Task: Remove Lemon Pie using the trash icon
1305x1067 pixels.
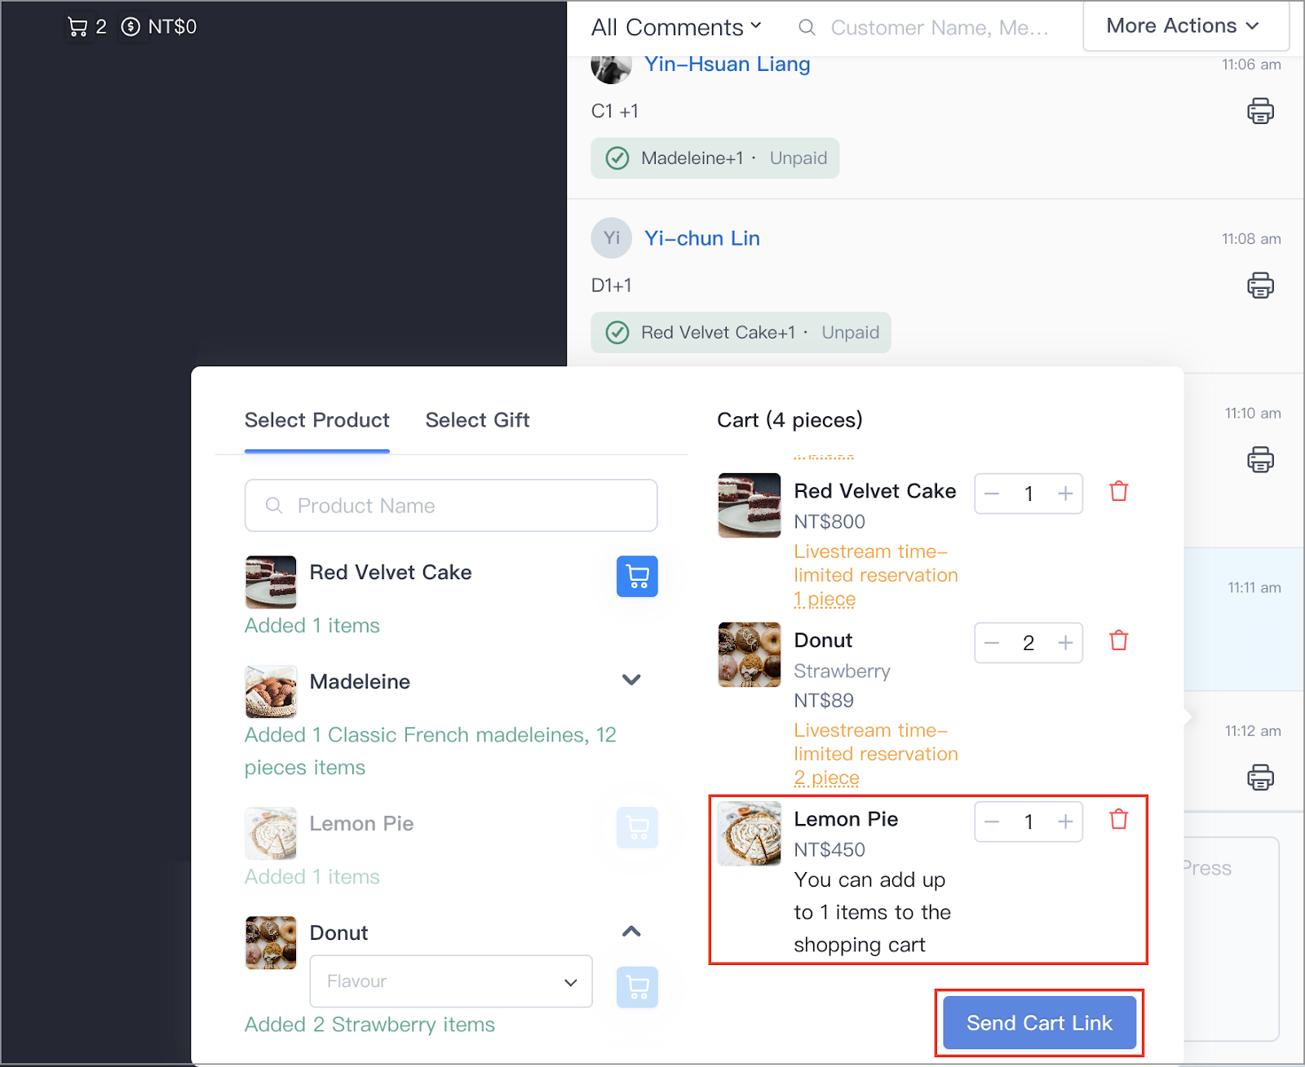Action: pyautogui.click(x=1118, y=819)
